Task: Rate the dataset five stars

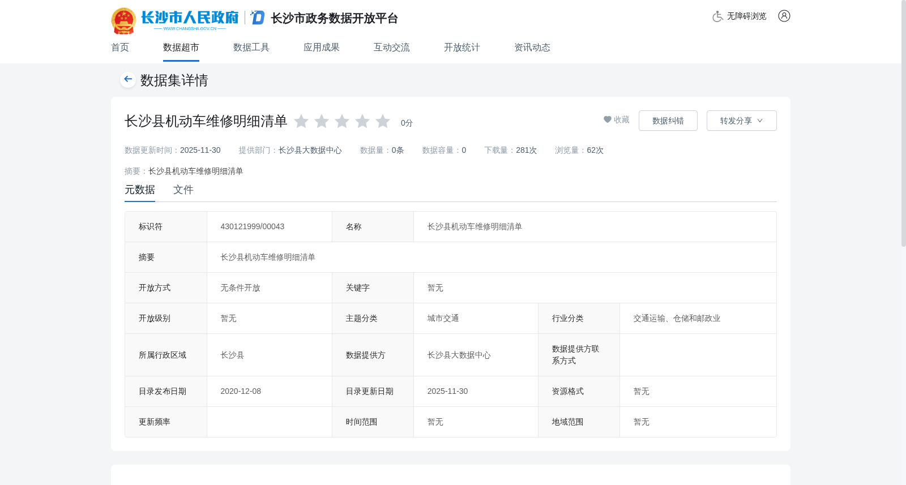Action: coord(383,121)
